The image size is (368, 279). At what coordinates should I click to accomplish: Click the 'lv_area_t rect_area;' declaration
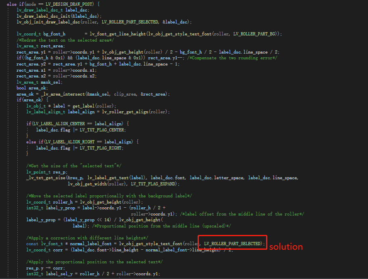tap(40, 46)
